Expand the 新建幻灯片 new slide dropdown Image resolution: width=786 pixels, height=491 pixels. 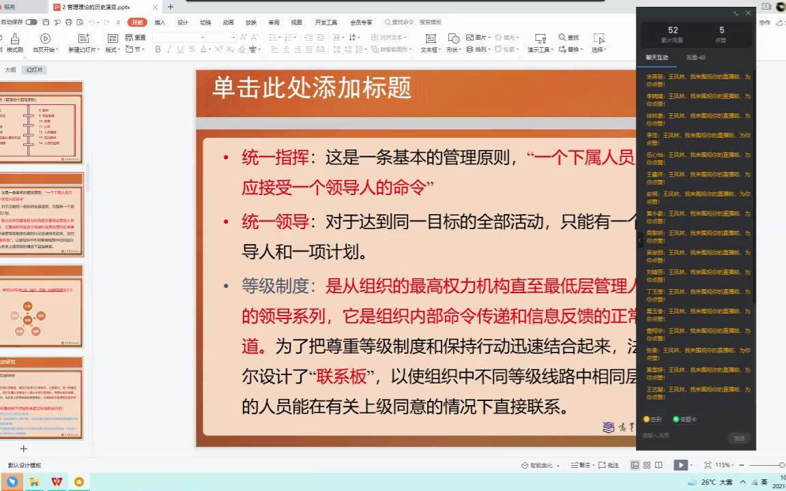99,49
